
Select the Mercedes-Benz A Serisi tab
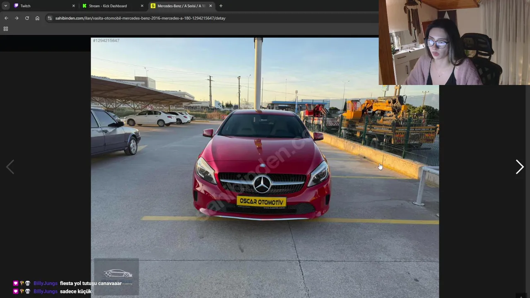pos(181,6)
